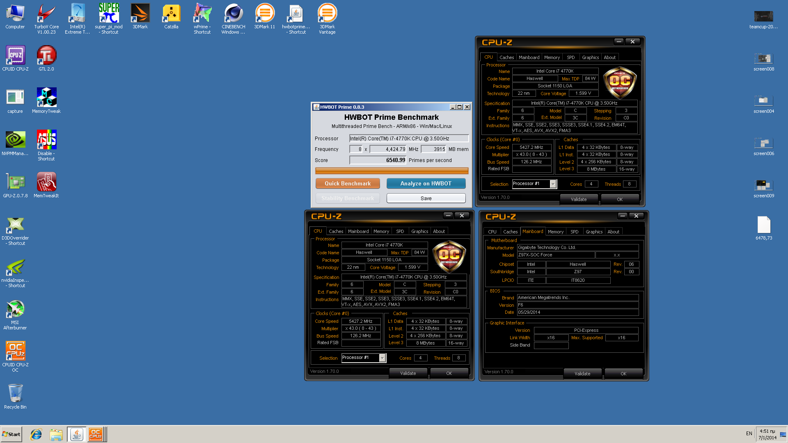Open wPrime shortcut icon
Screen dimensions: 788x443
(202, 18)
